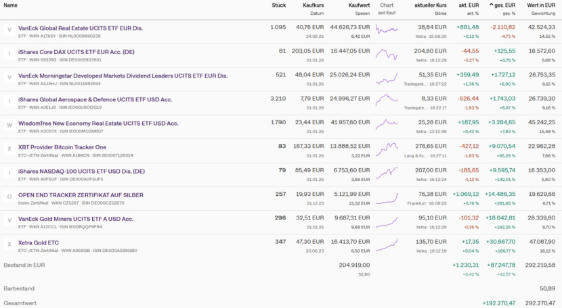Sort by Wert in EUR column header

point(540,5)
